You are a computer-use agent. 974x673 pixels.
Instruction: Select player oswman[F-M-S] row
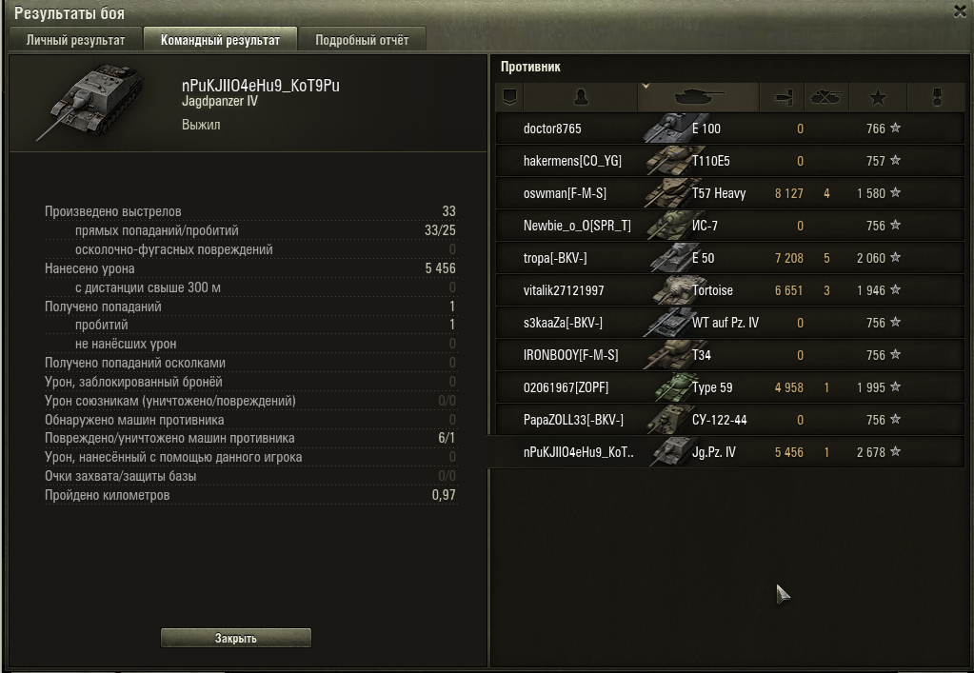pyautogui.click(x=730, y=193)
